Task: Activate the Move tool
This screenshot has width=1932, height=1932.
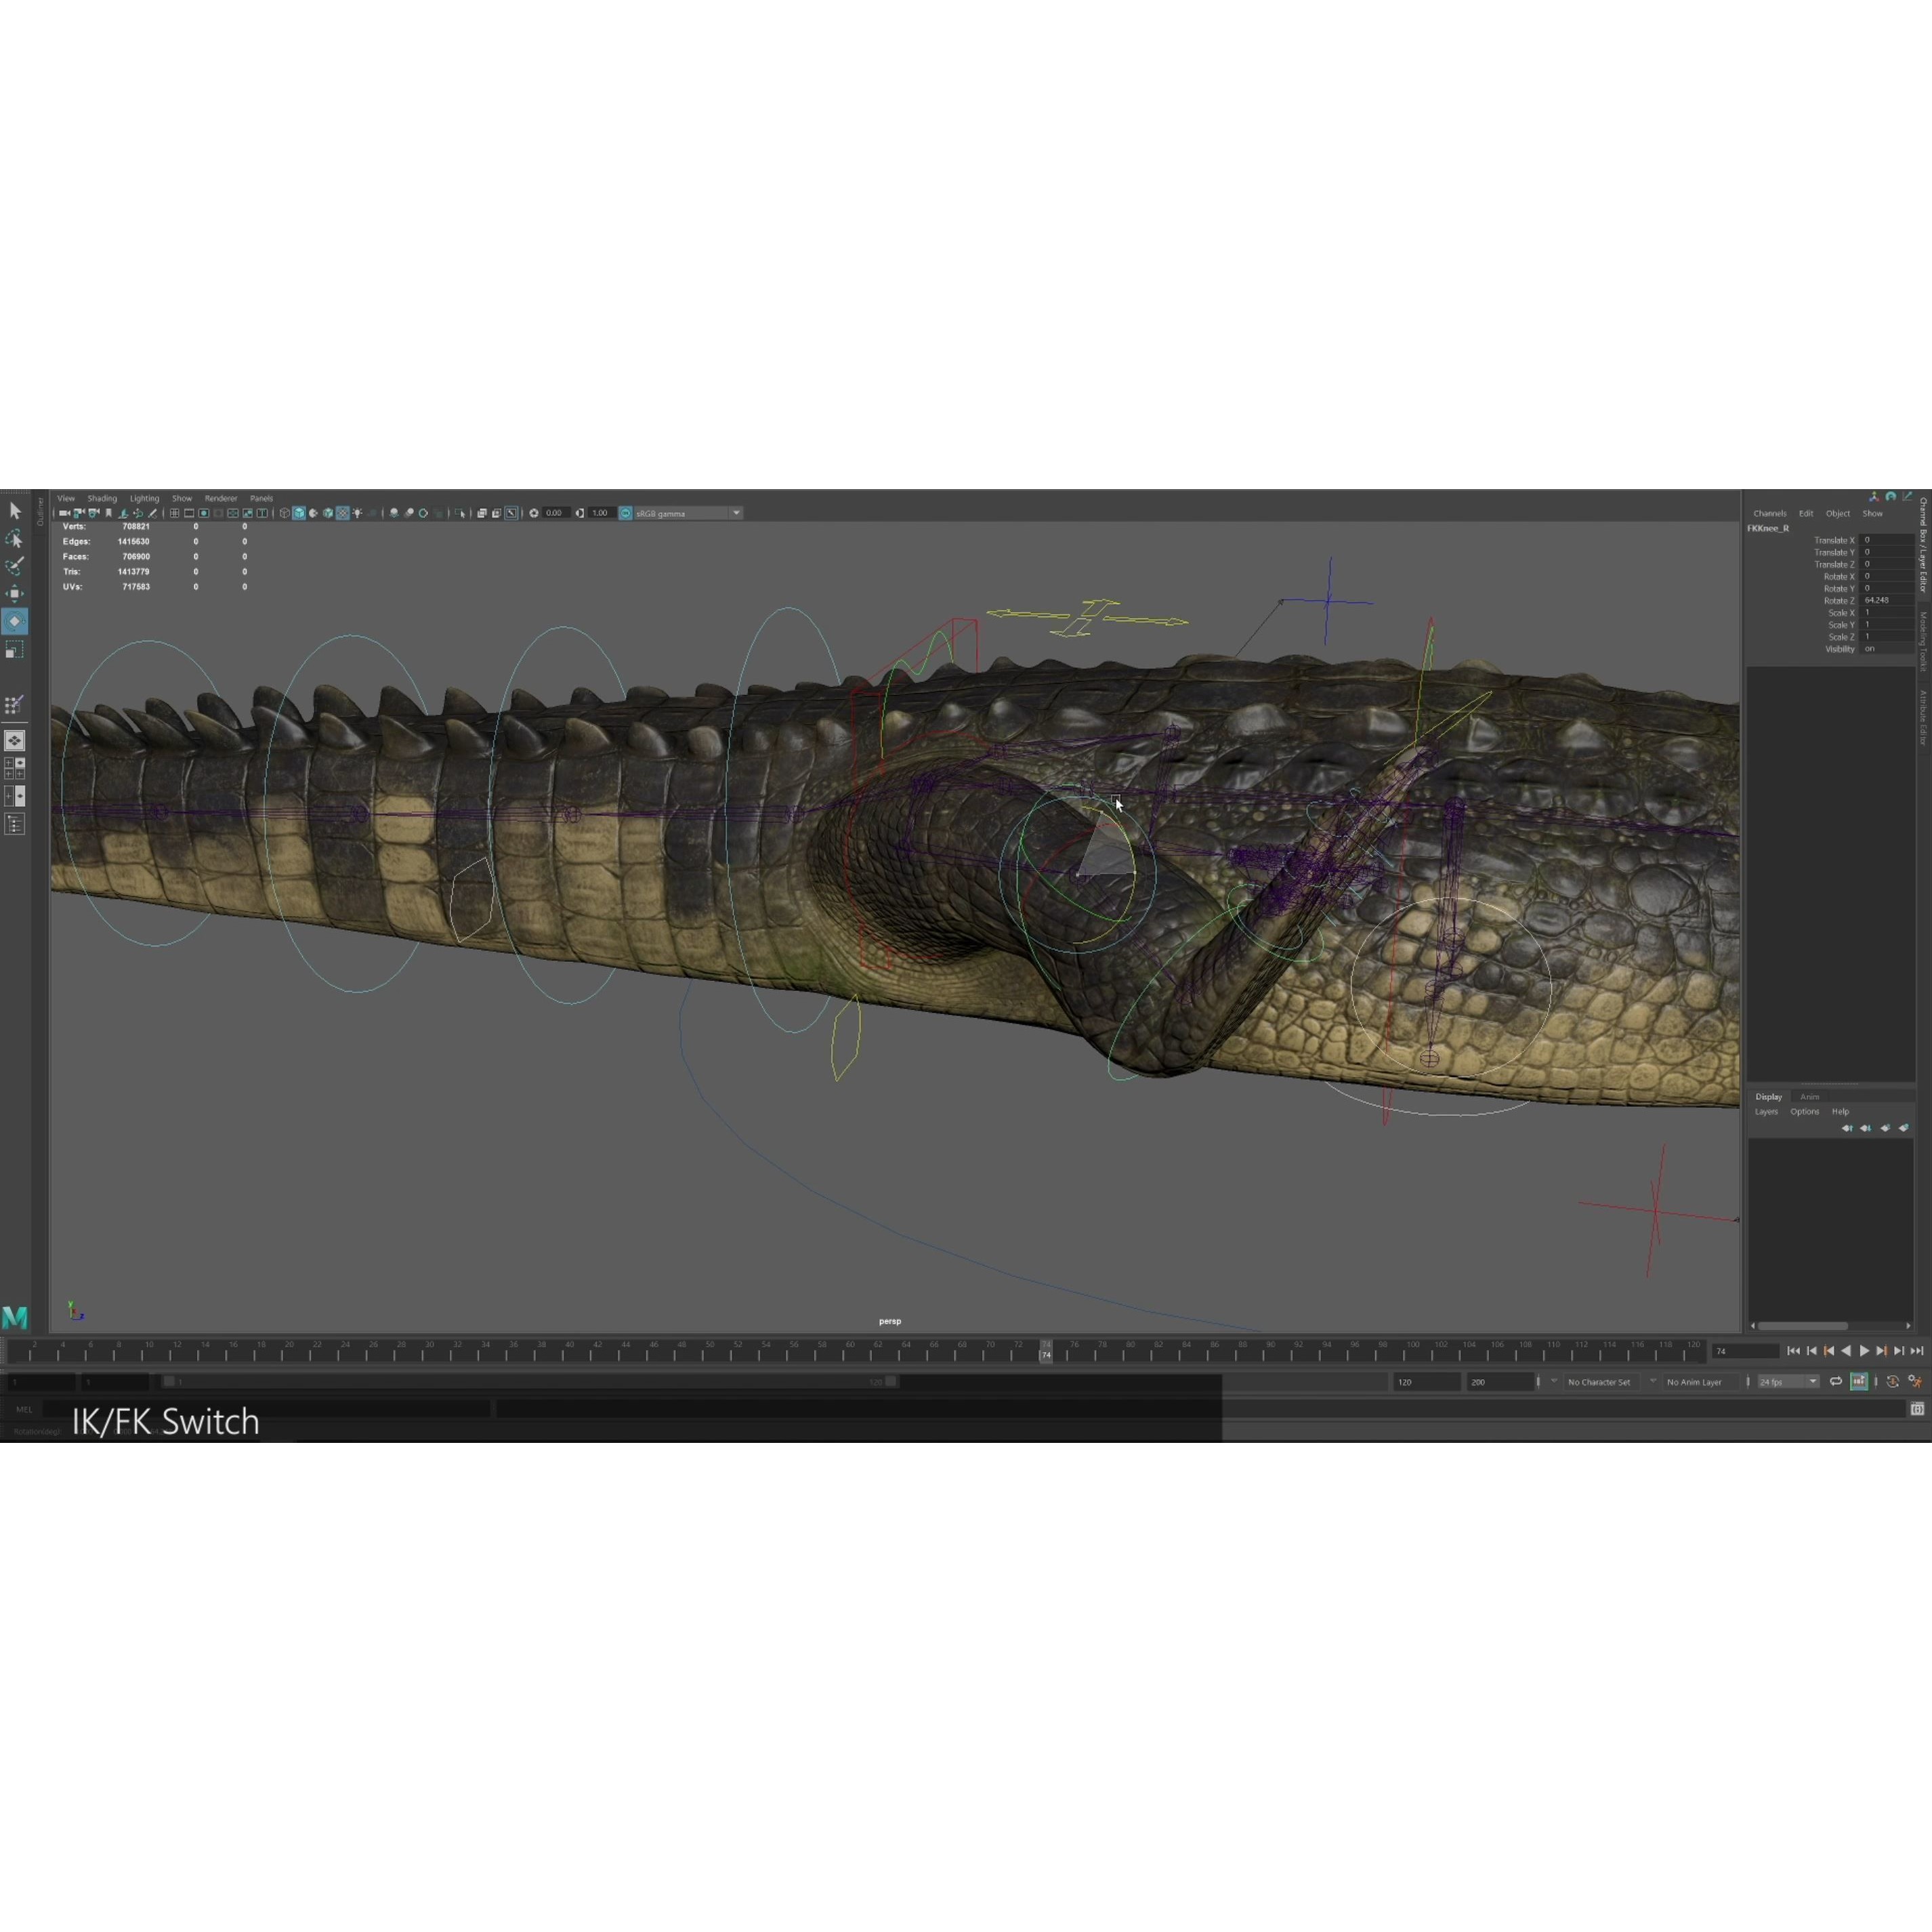Action: pyautogui.click(x=15, y=594)
